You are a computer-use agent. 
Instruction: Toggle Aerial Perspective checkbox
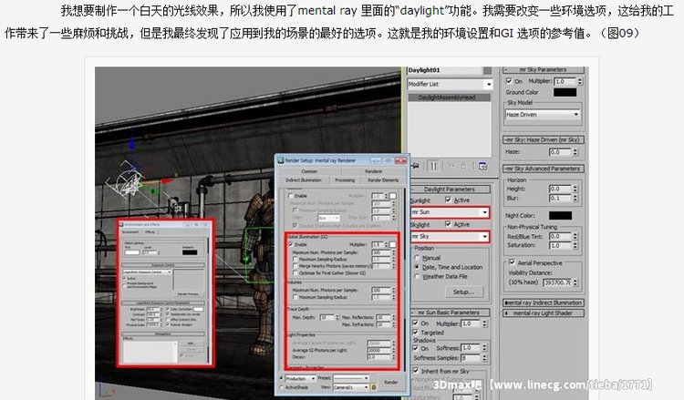[513, 262]
